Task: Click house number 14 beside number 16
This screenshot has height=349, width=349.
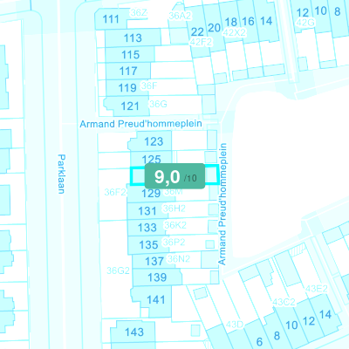Action: click(266, 21)
